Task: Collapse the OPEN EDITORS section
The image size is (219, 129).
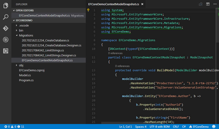Action: pyautogui.click(x=24, y=11)
